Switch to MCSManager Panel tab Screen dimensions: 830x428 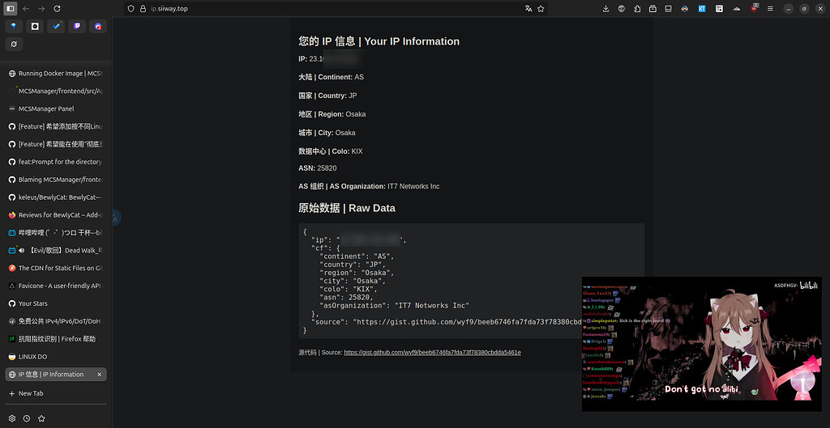pos(56,109)
